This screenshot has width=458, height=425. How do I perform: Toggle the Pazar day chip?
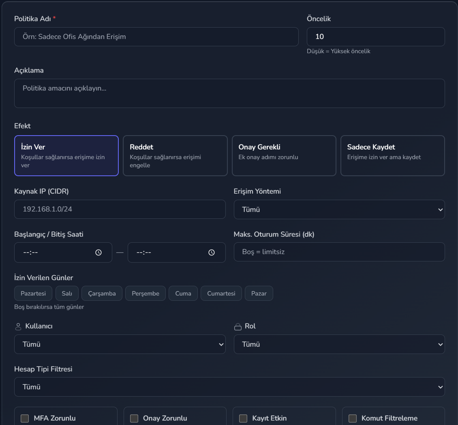[x=259, y=293]
